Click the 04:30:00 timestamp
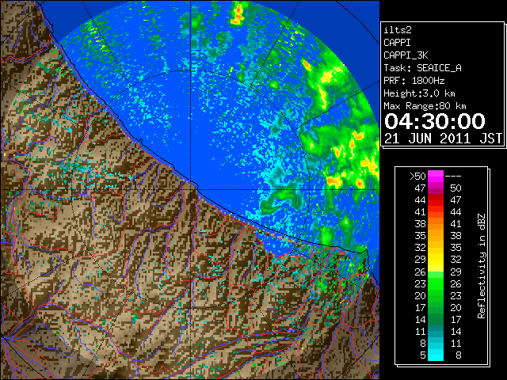 coord(435,121)
